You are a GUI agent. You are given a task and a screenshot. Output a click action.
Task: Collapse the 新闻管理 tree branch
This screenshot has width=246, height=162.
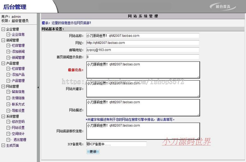point(4,40)
